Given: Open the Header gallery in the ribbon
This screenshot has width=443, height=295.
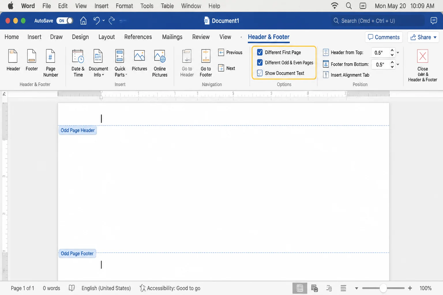Looking at the screenshot, I should pos(13,60).
